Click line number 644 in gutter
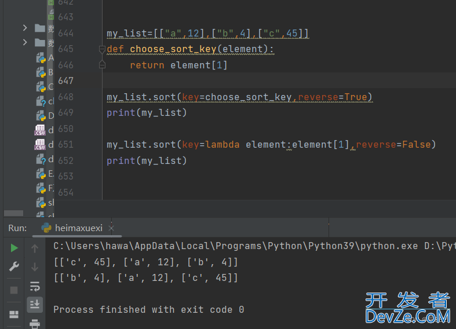Viewport: 456px width, 329px height. 65,33
